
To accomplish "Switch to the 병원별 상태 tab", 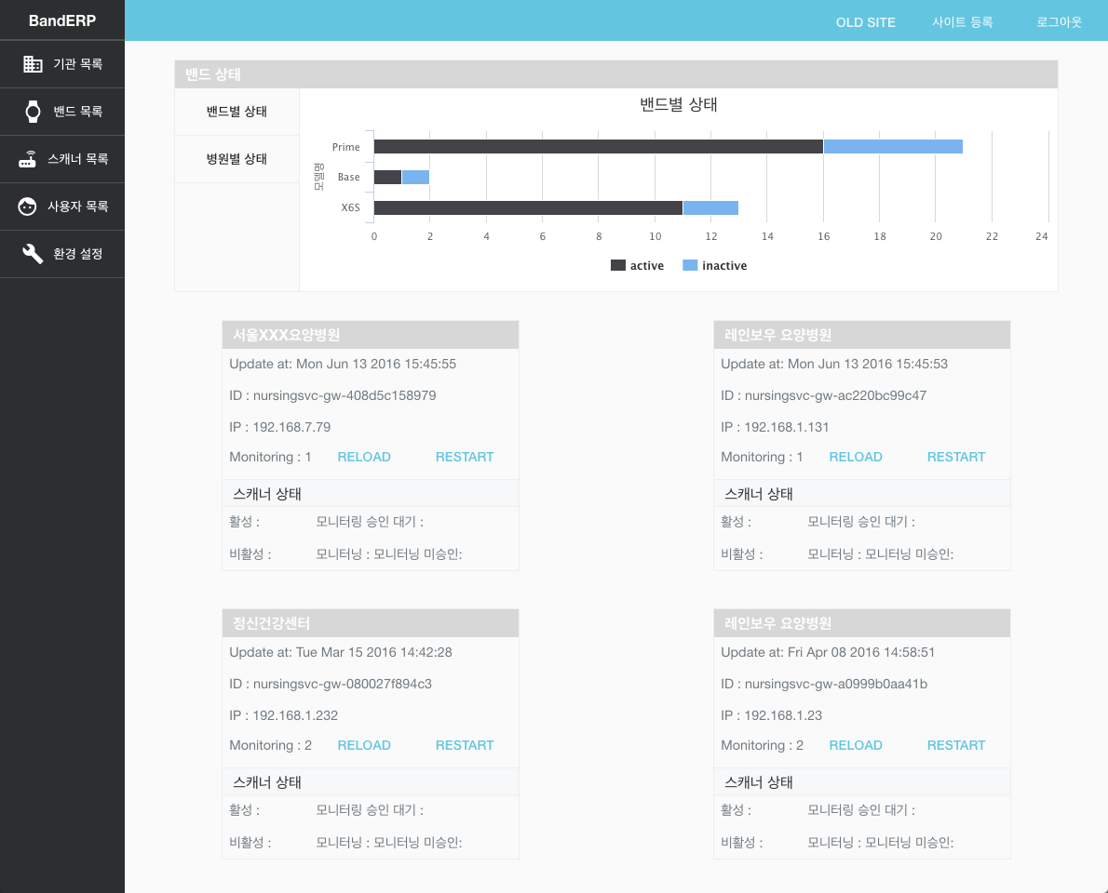I will (x=236, y=159).
